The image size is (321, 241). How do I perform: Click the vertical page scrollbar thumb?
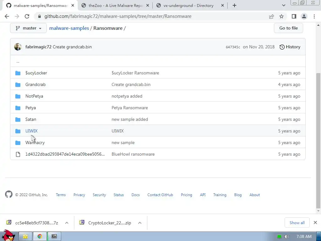point(318,141)
